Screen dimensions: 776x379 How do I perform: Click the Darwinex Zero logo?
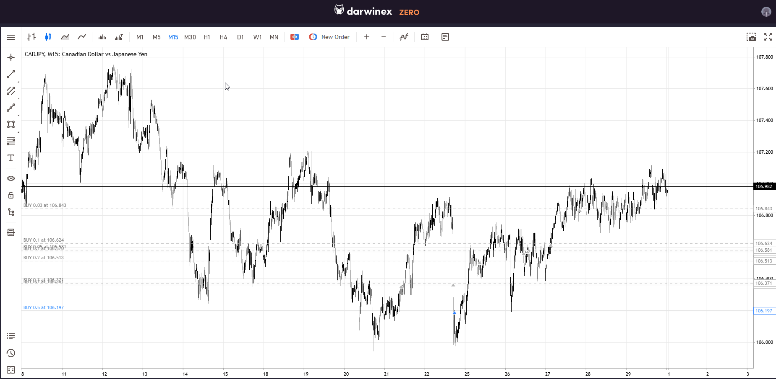point(377,11)
